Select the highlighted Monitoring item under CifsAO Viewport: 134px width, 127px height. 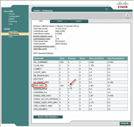(x=15, y=34)
